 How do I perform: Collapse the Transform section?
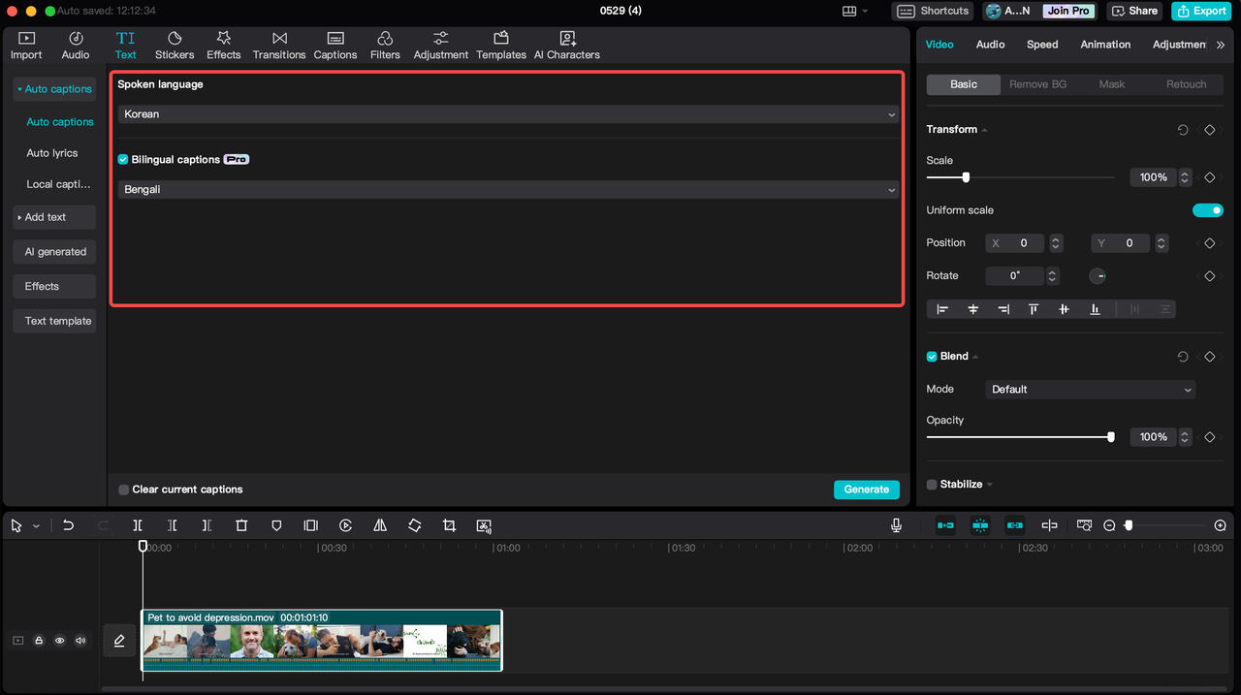pos(985,130)
